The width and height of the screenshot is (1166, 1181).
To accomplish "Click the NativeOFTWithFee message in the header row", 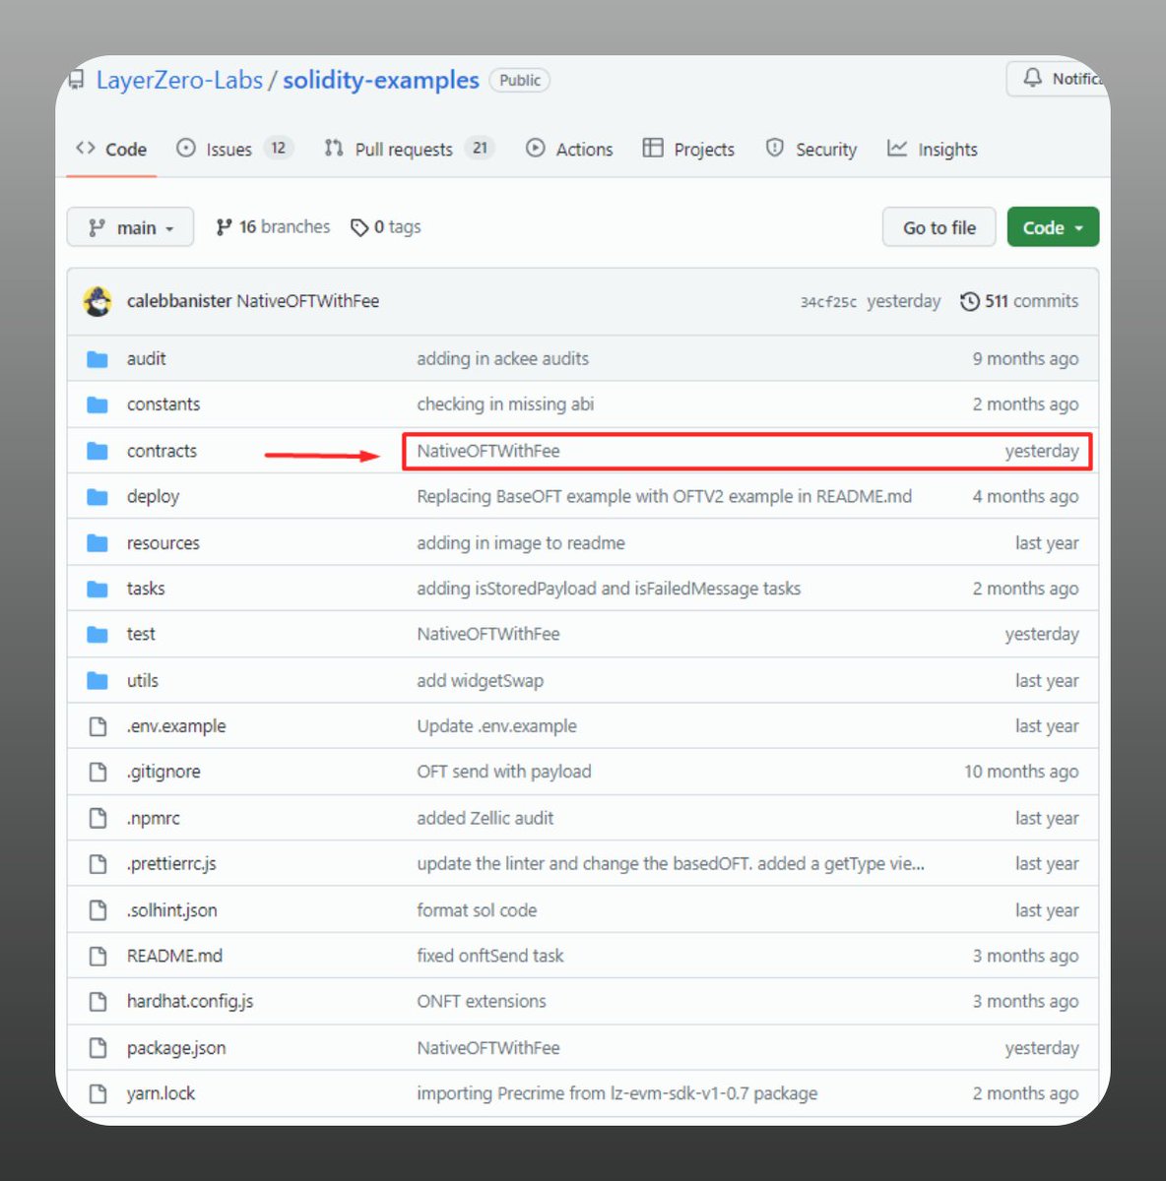I will (308, 301).
